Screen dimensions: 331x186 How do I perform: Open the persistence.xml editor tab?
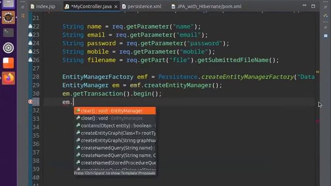coord(142,7)
